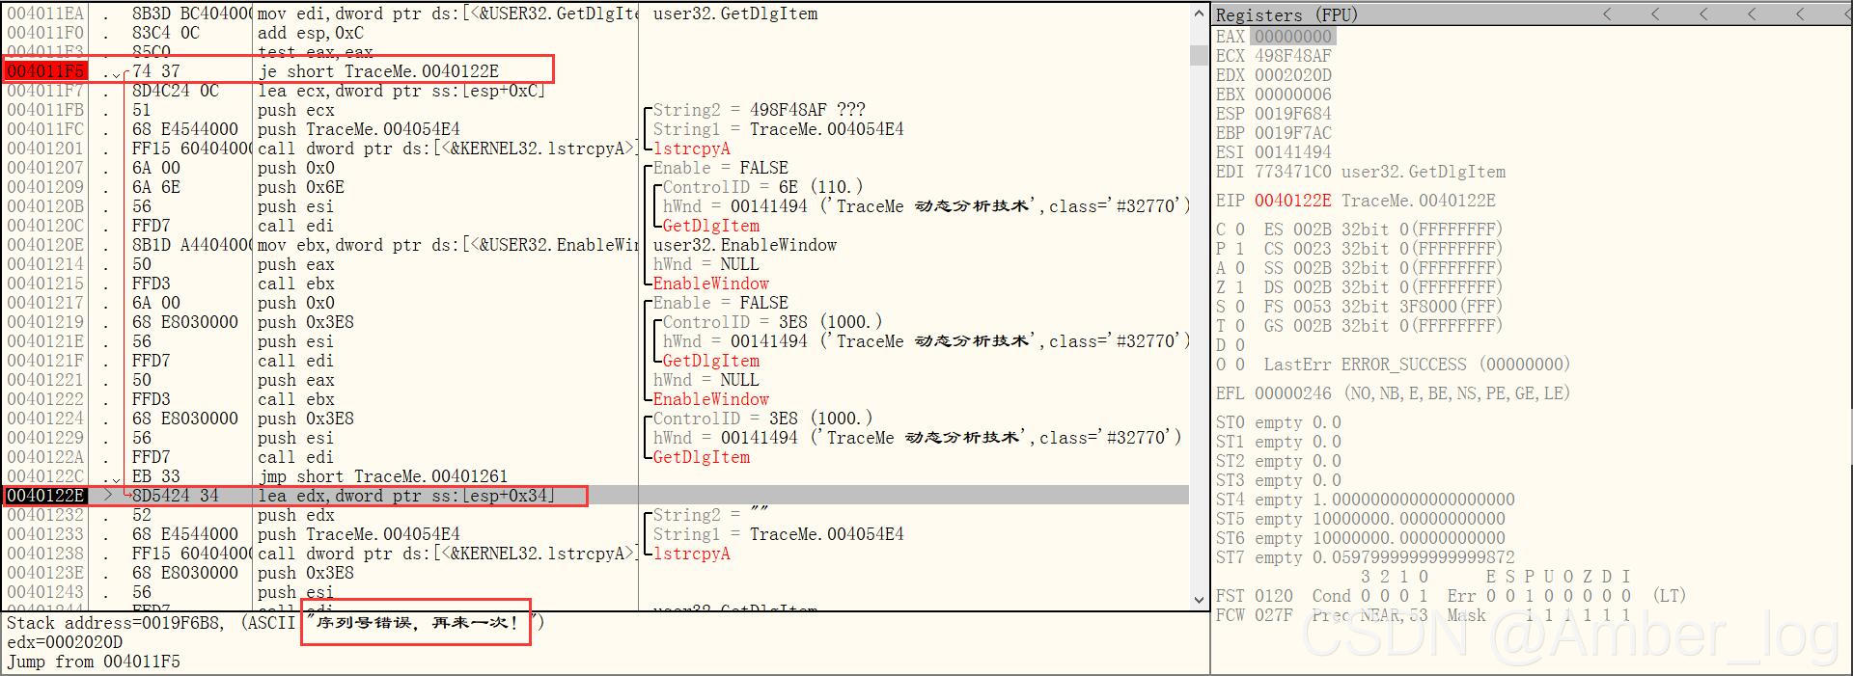Select the row at address 00401238
Image resolution: width=1853 pixels, height=676 pixels.
click(x=596, y=554)
